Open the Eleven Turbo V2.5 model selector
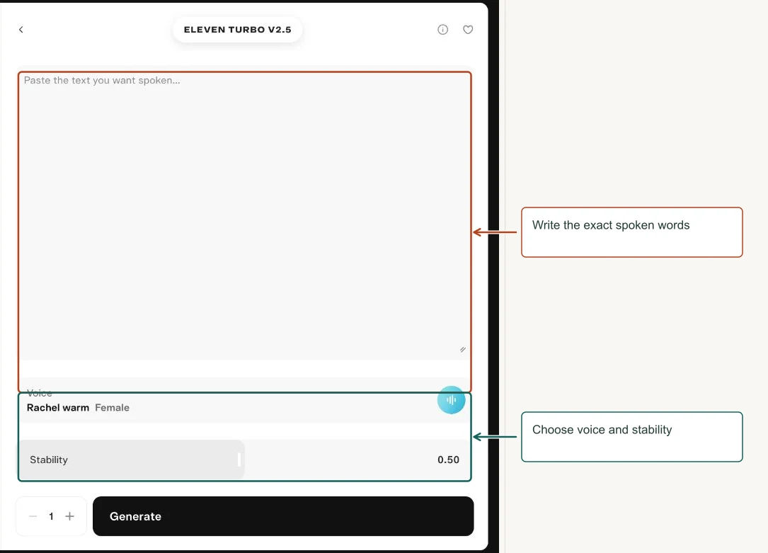Screen dimensions: 768x553 point(238,30)
